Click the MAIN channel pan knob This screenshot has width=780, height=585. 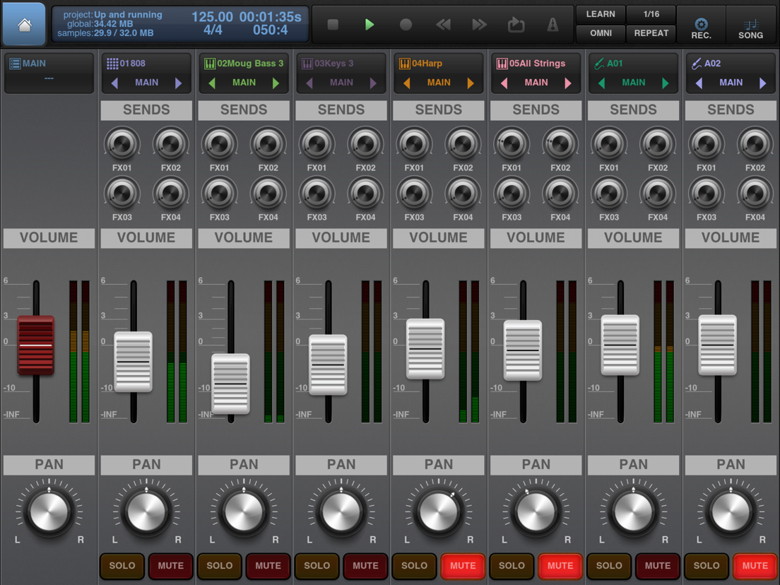[49, 512]
